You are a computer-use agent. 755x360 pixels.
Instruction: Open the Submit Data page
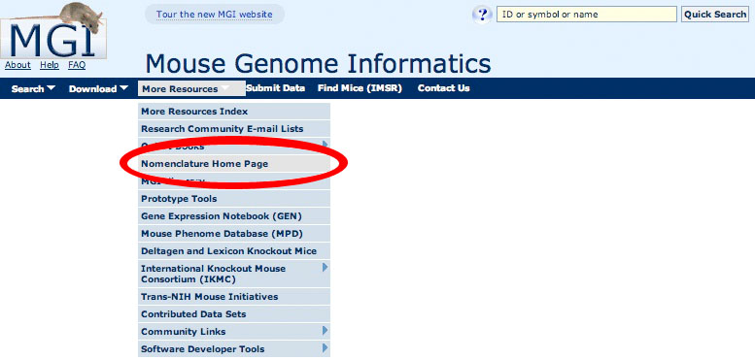275,88
